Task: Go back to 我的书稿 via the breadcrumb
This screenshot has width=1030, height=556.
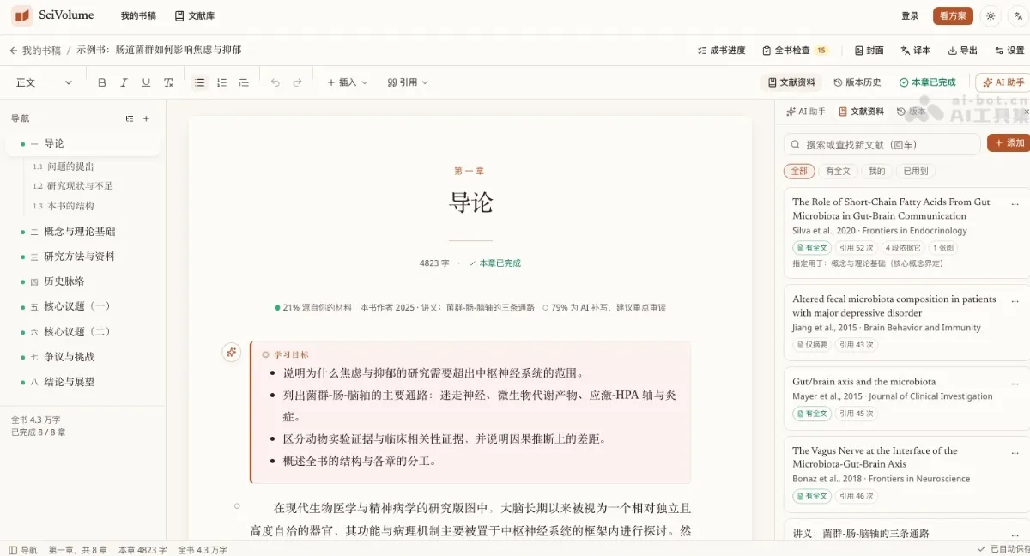Action: pos(35,51)
